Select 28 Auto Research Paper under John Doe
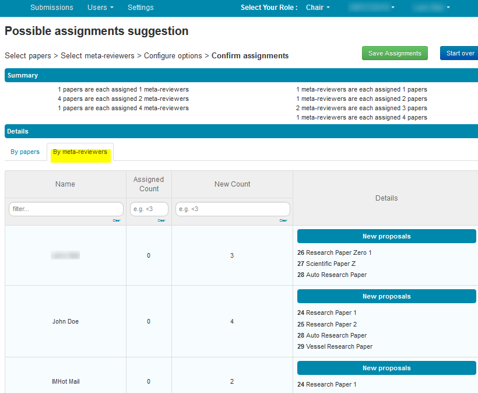Screen dimensions: 478x393 pos(332,335)
